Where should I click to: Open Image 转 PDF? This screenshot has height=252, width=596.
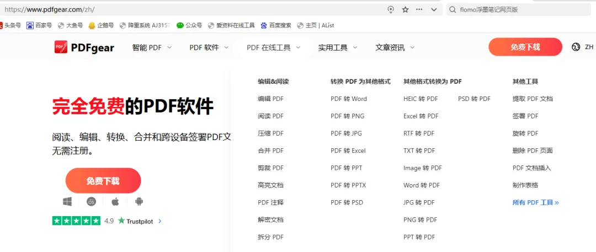coord(423,168)
